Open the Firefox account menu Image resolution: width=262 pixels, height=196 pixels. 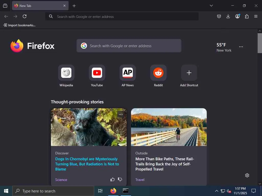coord(237,16)
